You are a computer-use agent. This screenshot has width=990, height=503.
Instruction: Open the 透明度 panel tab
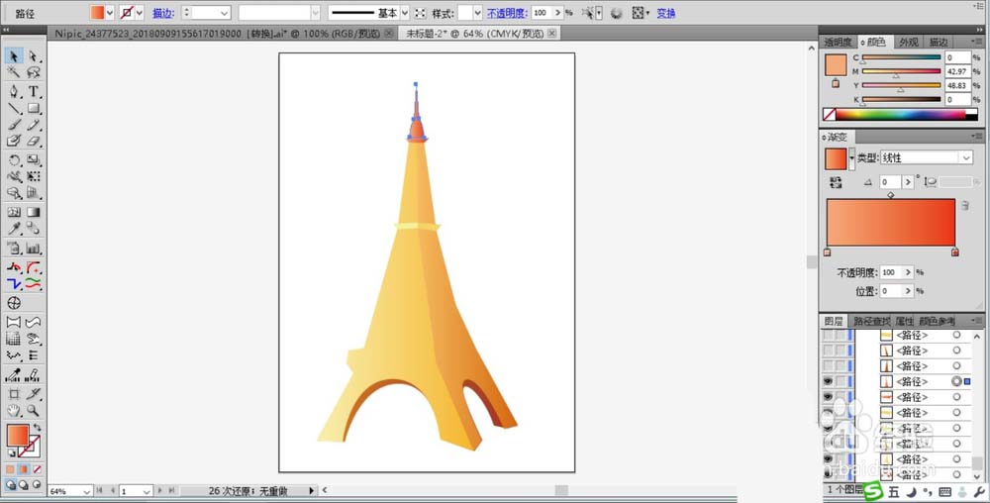(838, 43)
